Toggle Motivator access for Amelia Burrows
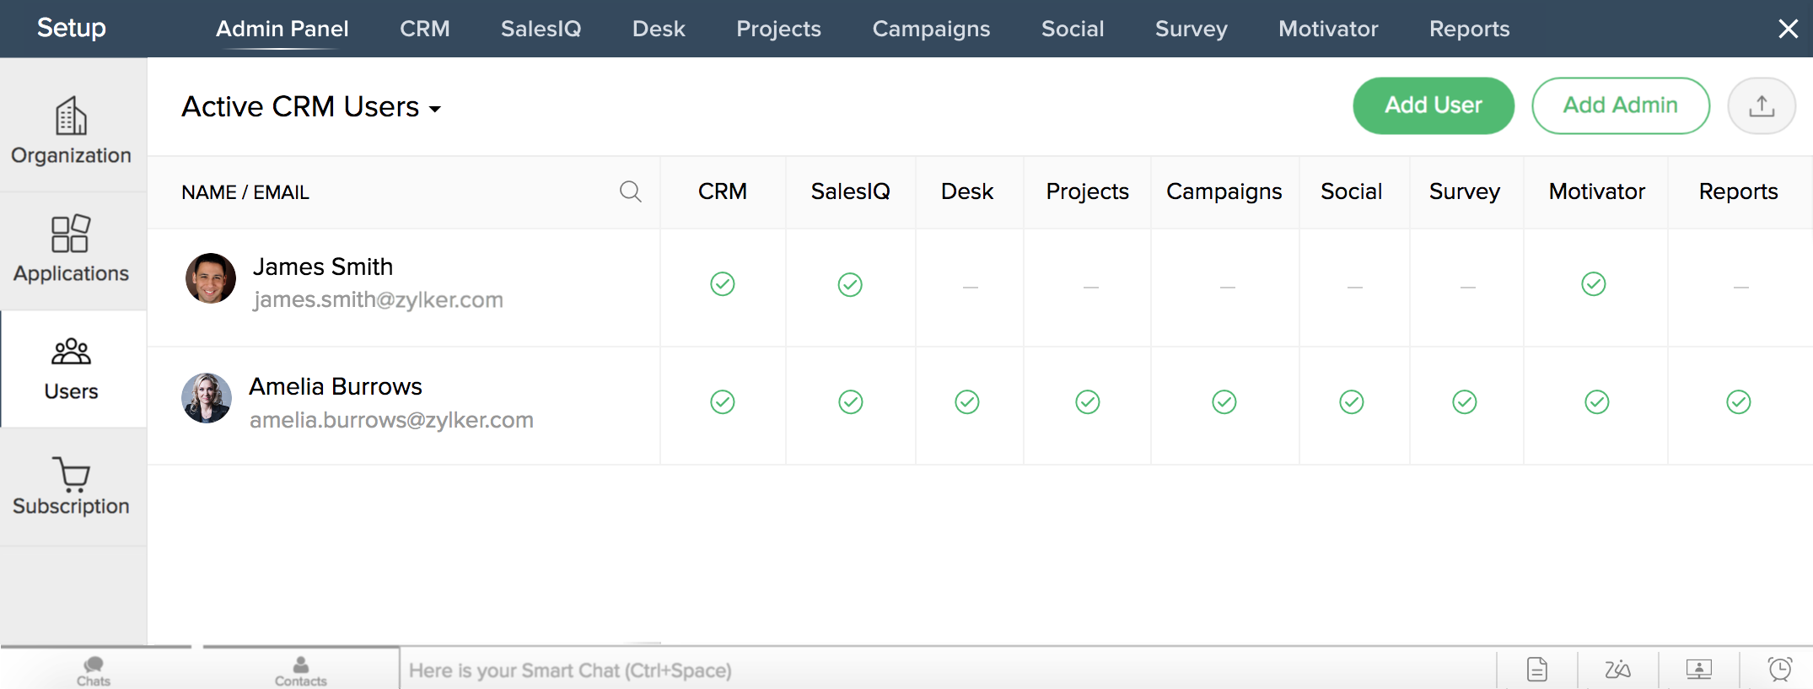 1597,402
